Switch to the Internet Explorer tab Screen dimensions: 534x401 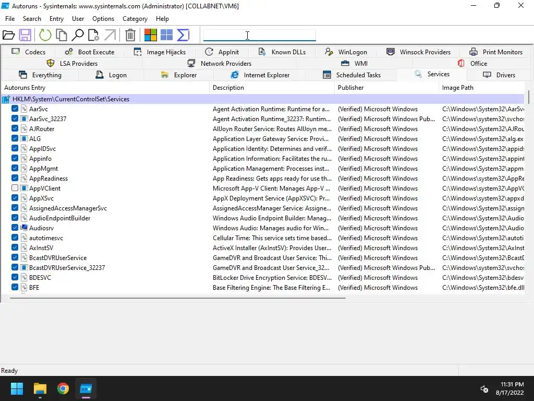pyautogui.click(x=260, y=75)
